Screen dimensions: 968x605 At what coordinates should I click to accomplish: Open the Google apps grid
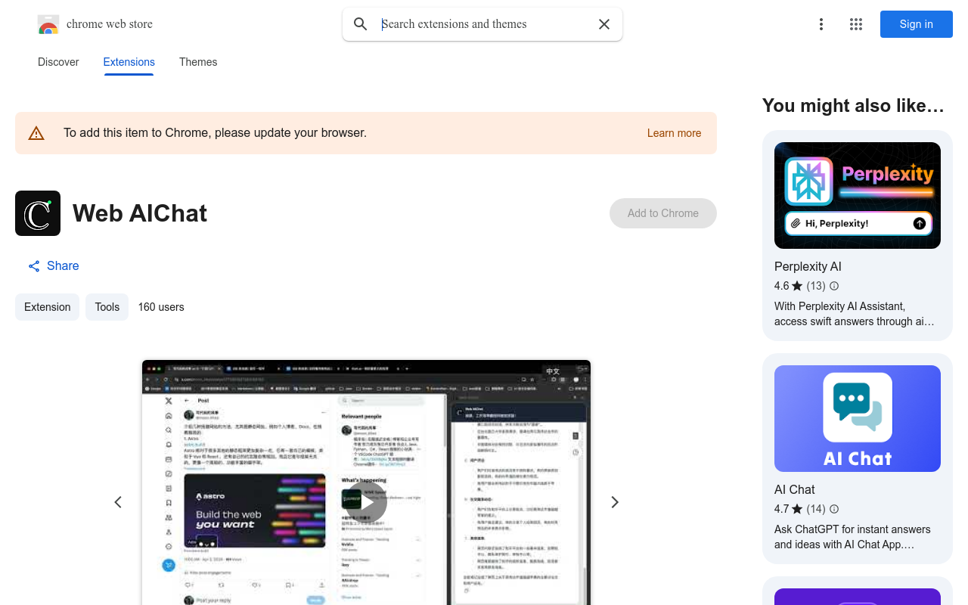click(856, 24)
